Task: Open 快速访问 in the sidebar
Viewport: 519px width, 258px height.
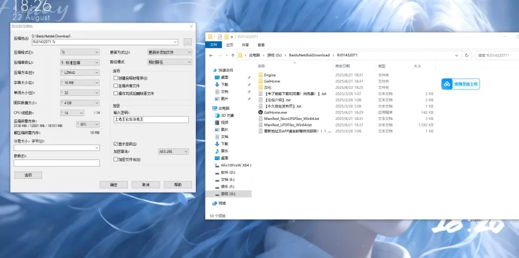Action: (223, 70)
